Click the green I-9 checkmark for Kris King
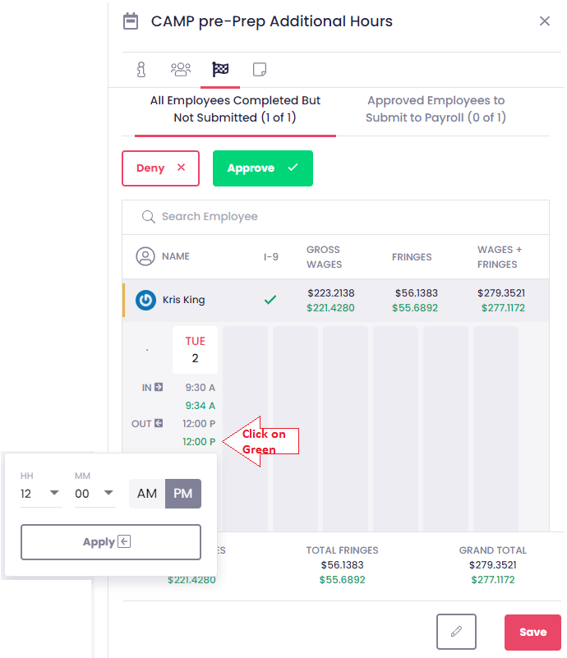 (x=270, y=300)
